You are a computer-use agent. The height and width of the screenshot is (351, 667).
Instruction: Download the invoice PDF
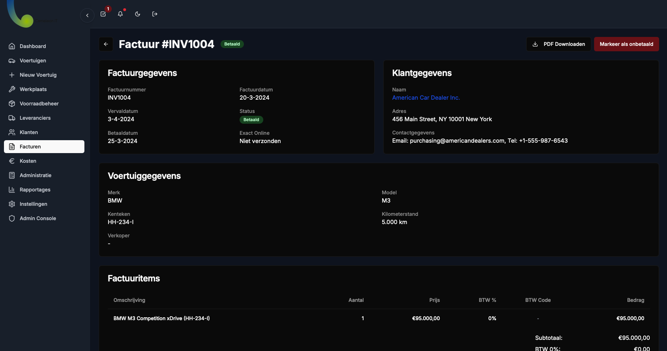(x=559, y=44)
